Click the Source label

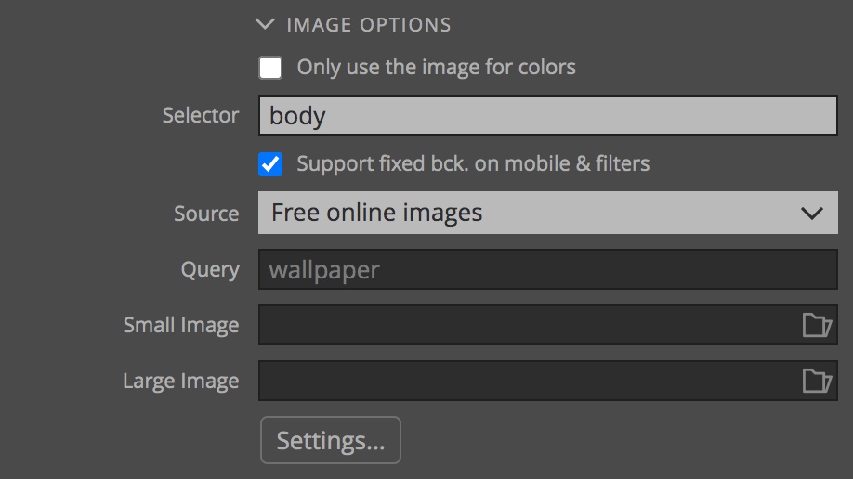coord(206,214)
